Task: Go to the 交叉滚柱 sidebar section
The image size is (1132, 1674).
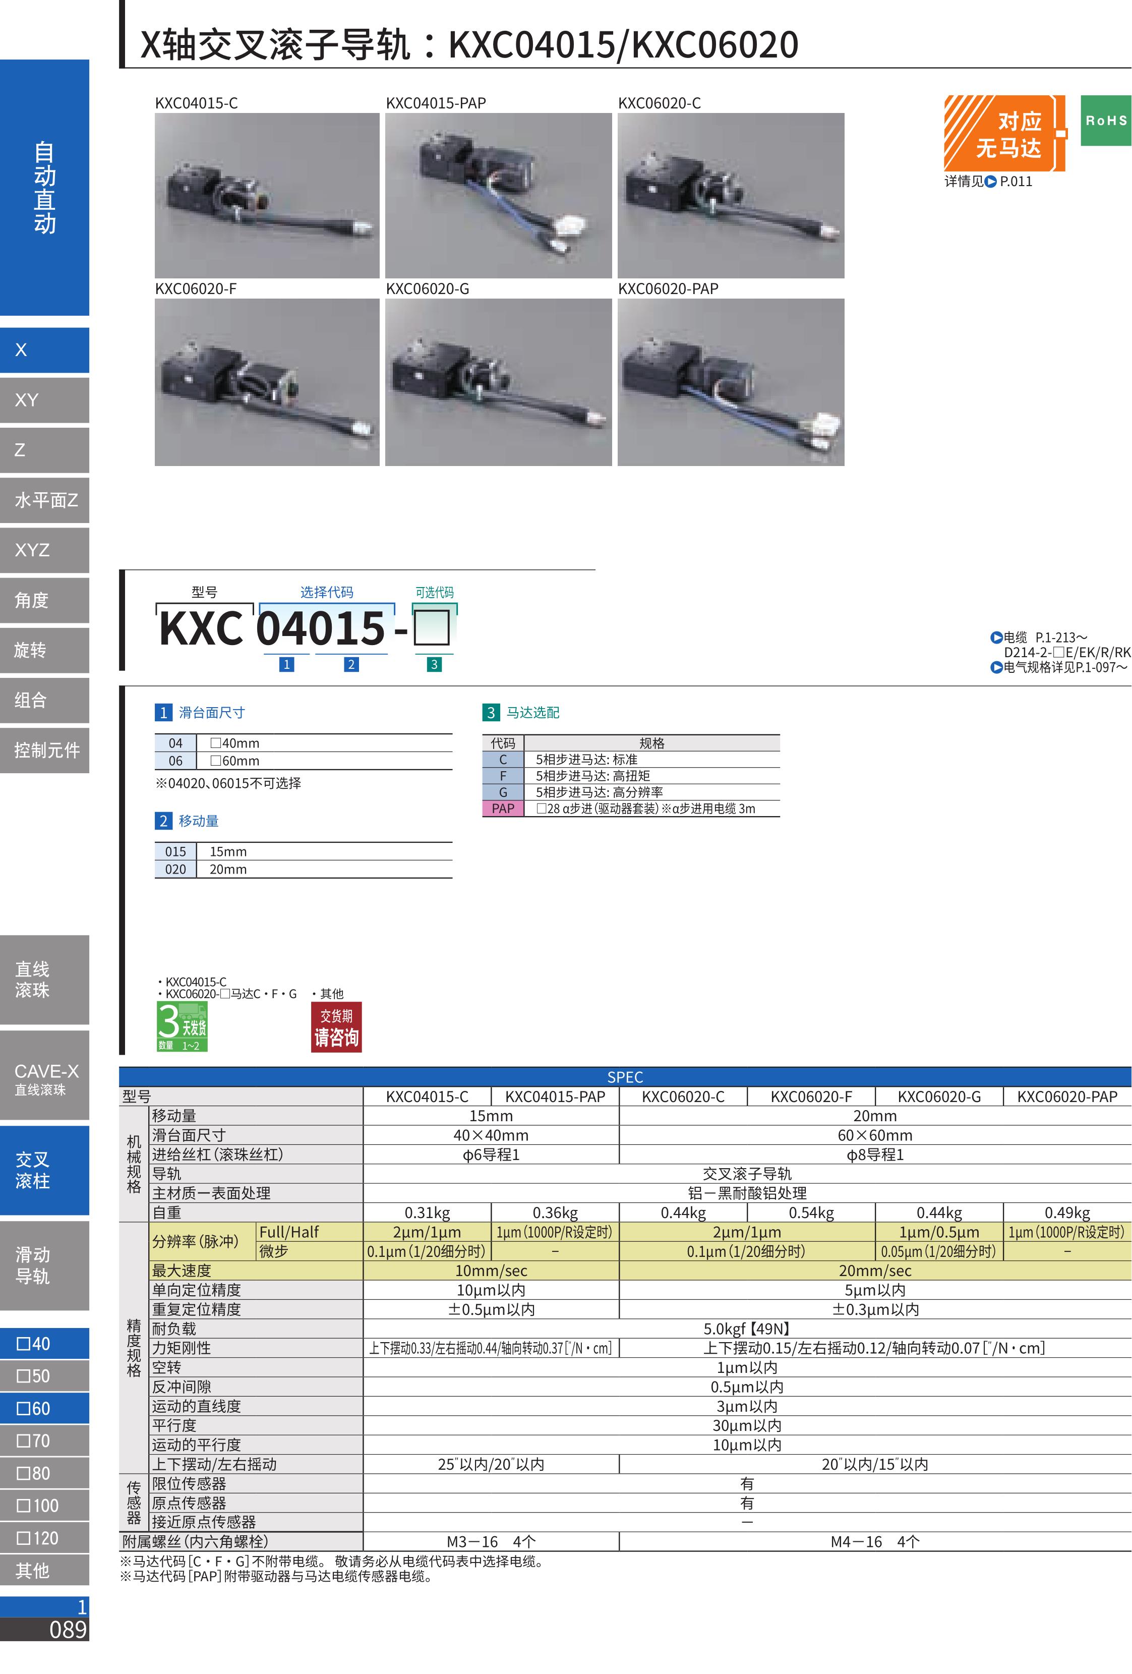Action: click(44, 1171)
